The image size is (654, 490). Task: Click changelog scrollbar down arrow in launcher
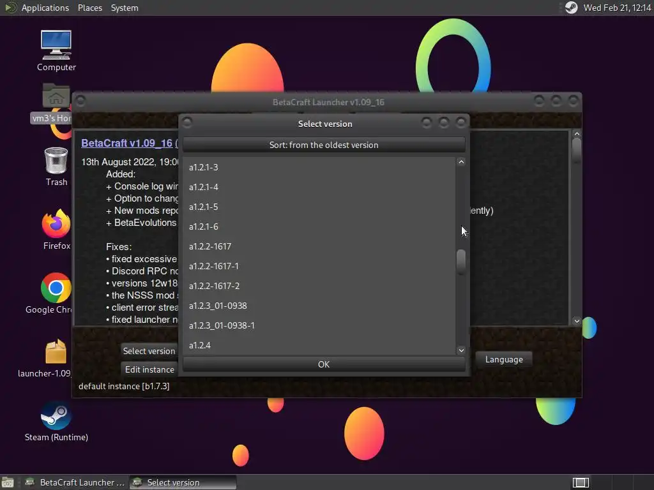tap(577, 321)
